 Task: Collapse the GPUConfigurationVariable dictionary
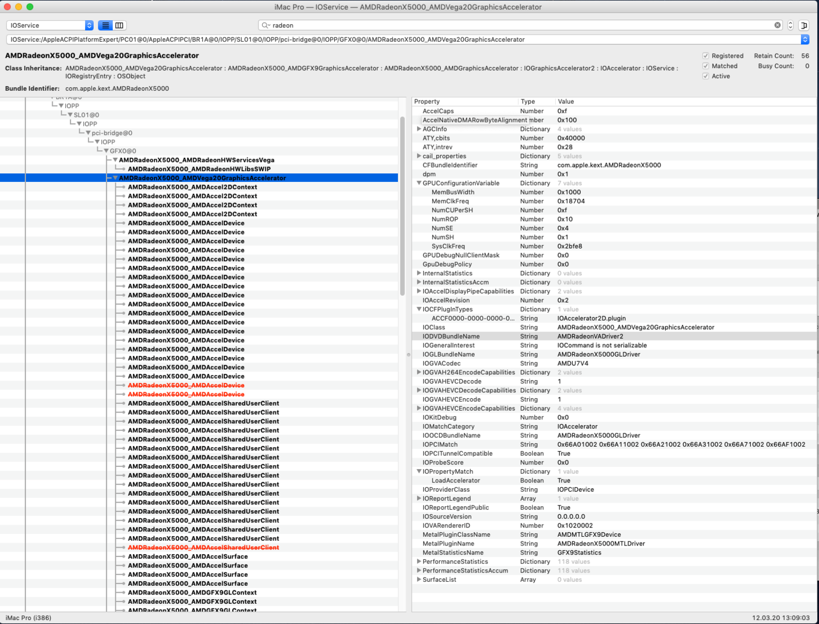[x=419, y=183]
